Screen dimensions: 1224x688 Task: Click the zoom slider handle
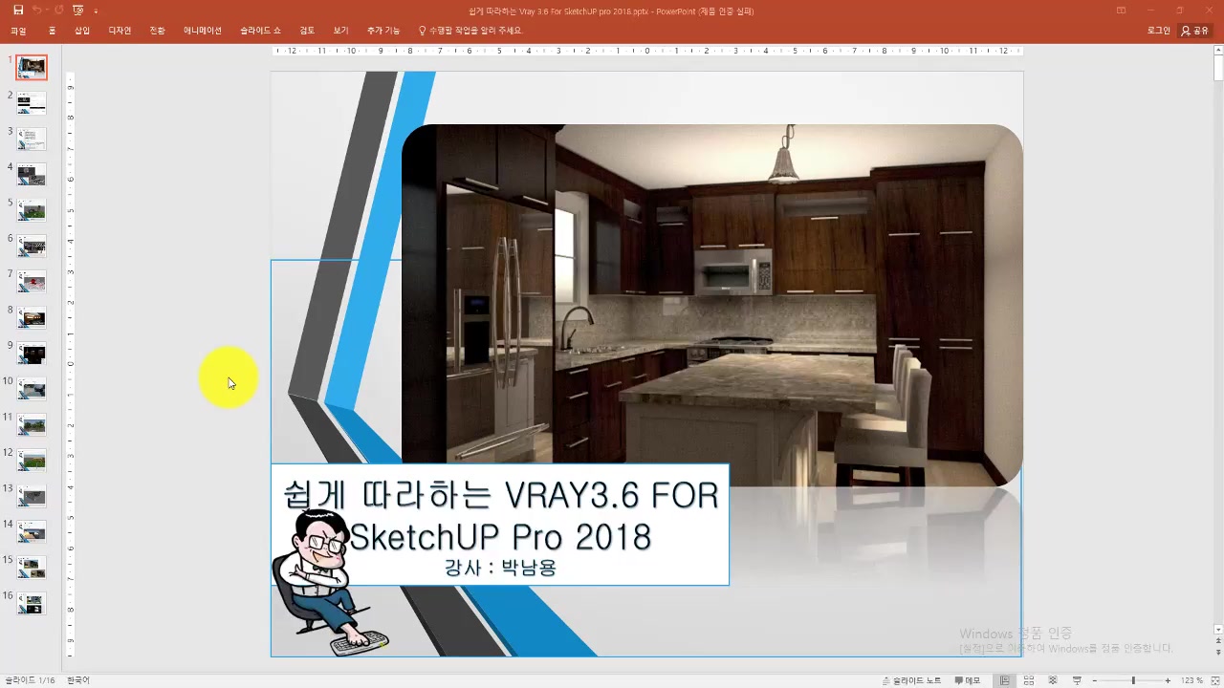point(1133,680)
